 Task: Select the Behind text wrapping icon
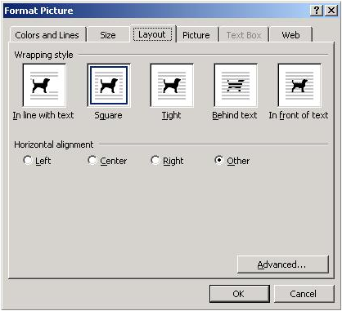click(236, 86)
